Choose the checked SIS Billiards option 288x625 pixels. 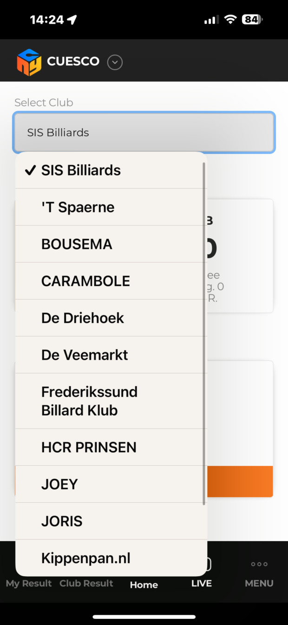pos(111,170)
